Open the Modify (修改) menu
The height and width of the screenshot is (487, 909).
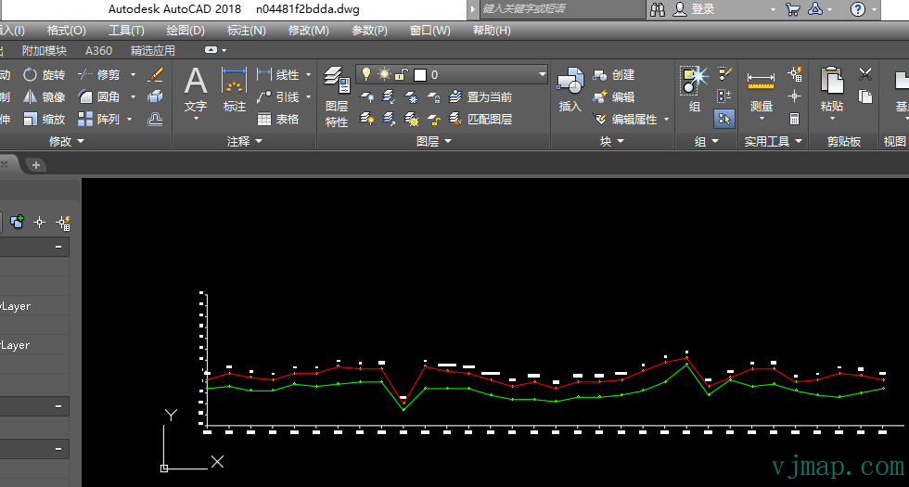(308, 31)
